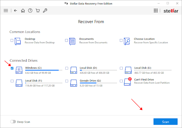
Task: Select the Google Drive (G:) drive icon
Action: pyautogui.click(x=74, y=83)
